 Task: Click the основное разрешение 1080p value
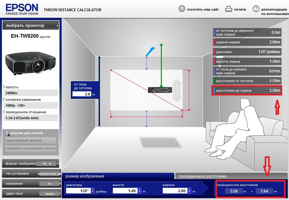[31, 105]
